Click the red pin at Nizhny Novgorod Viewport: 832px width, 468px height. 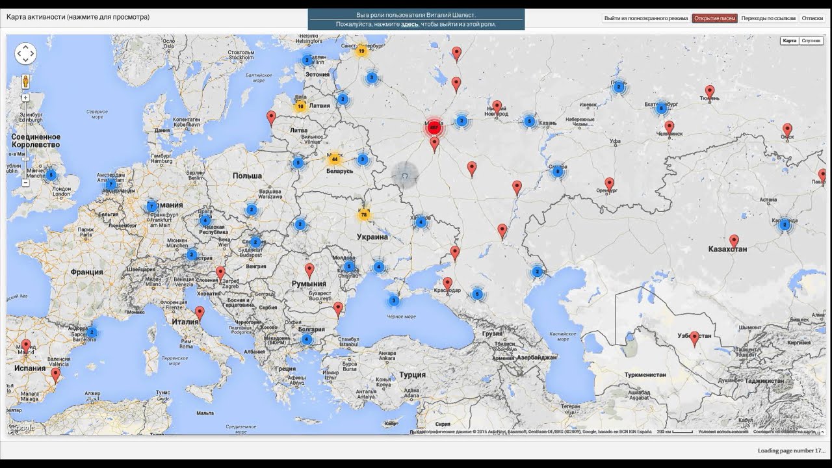(497, 107)
